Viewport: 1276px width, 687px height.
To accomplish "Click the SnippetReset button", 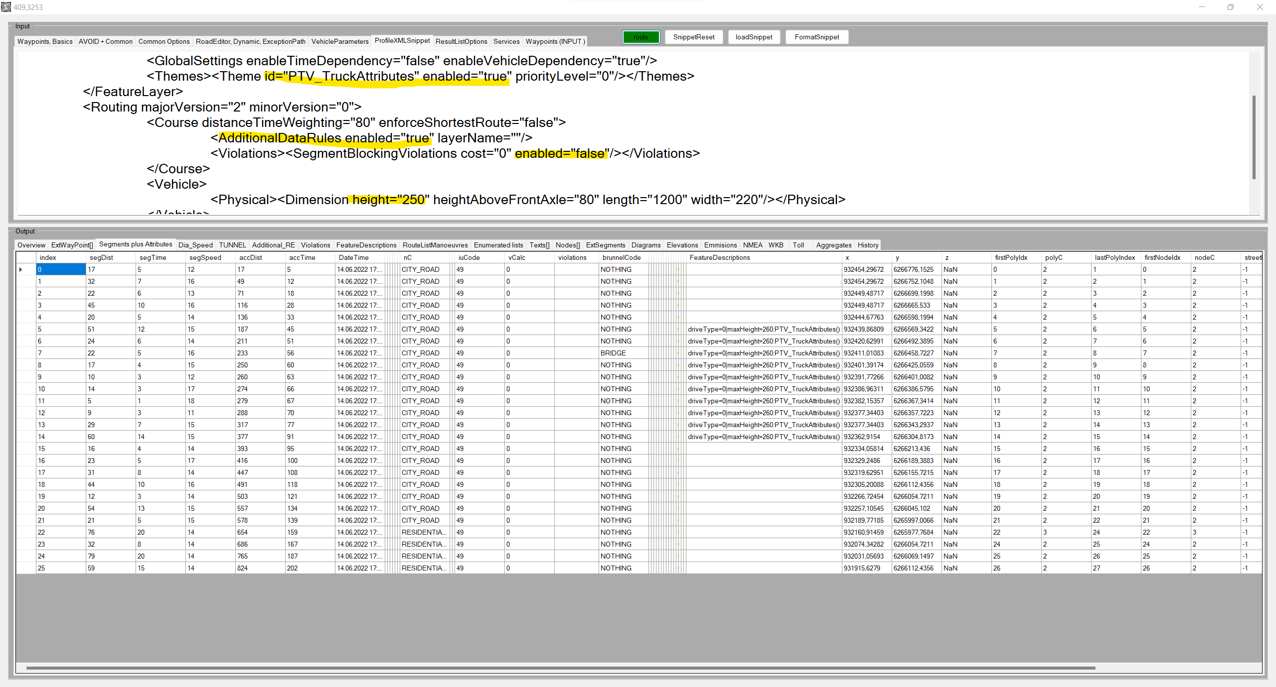I will [x=693, y=37].
